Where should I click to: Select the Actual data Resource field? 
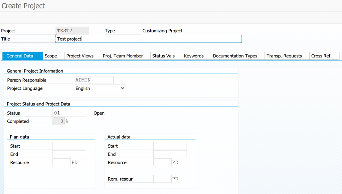tap(162, 163)
